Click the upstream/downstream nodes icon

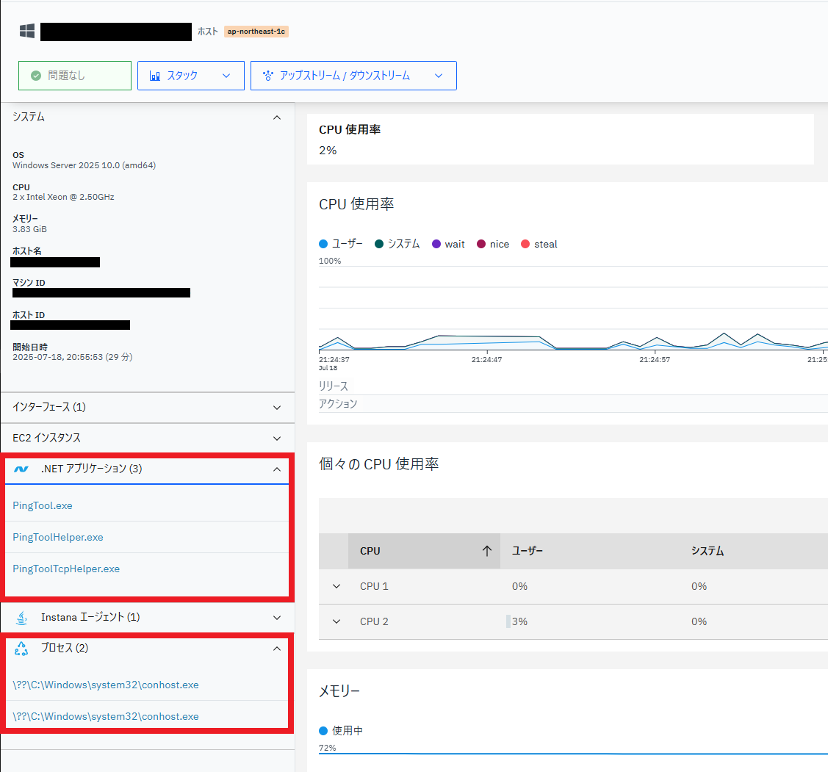268,76
